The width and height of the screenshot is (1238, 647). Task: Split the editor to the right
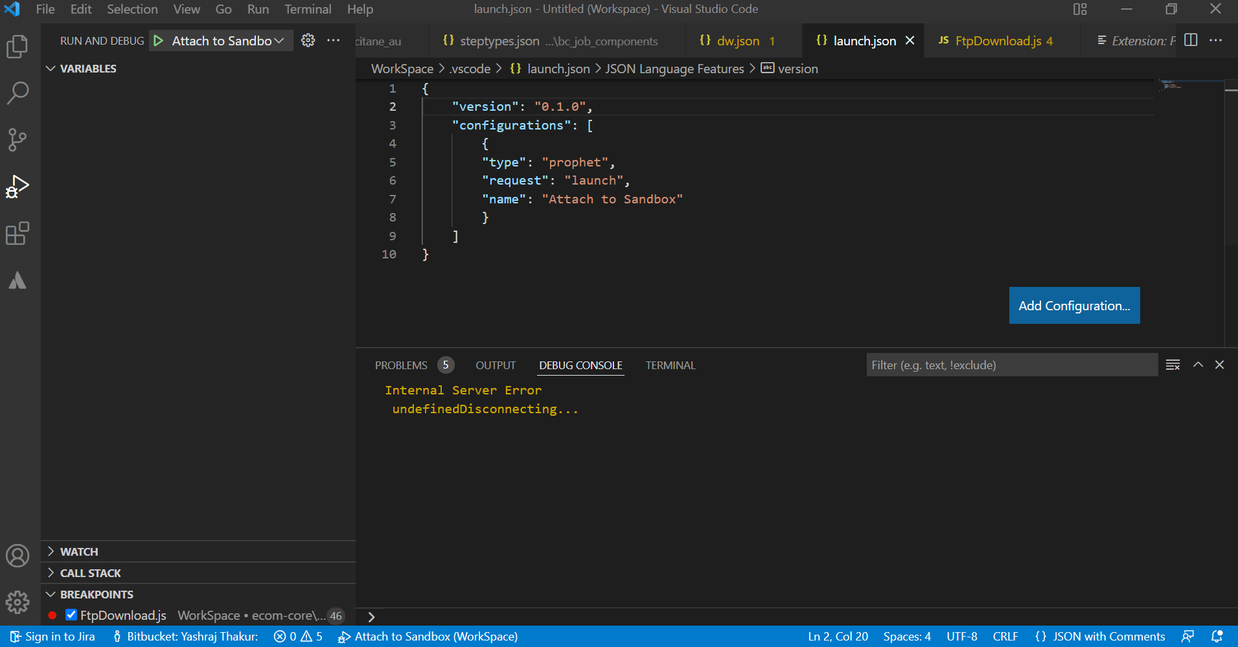click(x=1191, y=40)
